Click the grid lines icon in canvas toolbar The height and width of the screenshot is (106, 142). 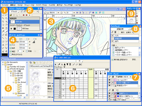(93, 12)
